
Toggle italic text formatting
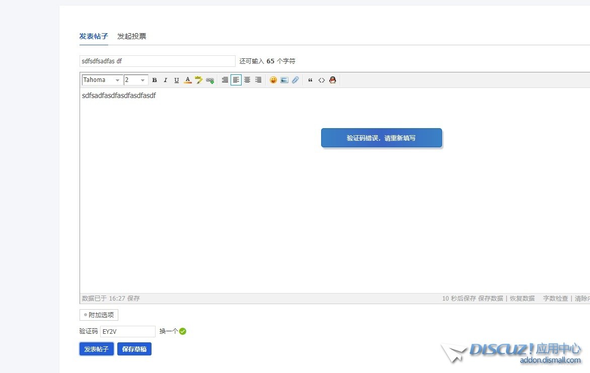165,80
